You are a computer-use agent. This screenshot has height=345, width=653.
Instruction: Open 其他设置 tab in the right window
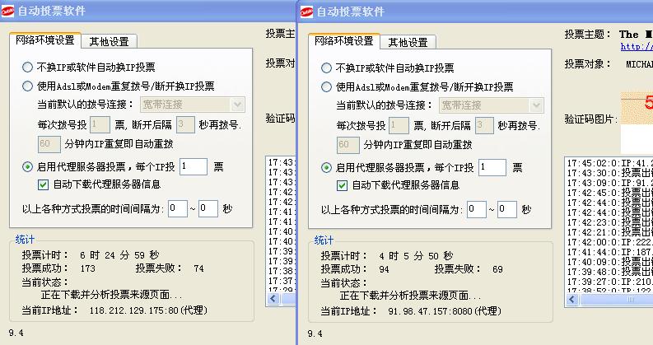click(408, 43)
